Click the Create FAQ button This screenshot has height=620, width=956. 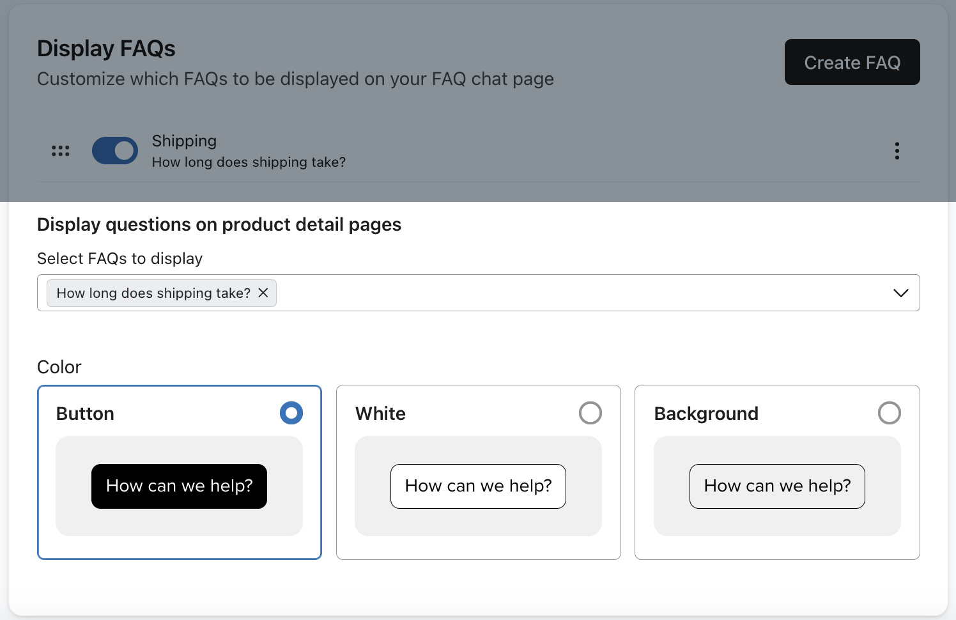852,62
